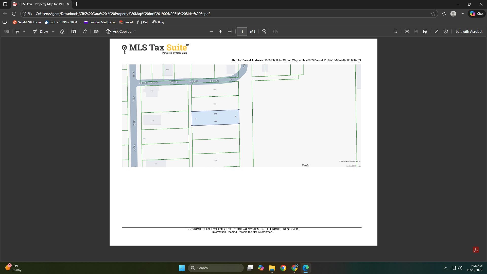This screenshot has width=487, height=274.
Task: Expand the Draw options dropdown
Action: point(53,31)
